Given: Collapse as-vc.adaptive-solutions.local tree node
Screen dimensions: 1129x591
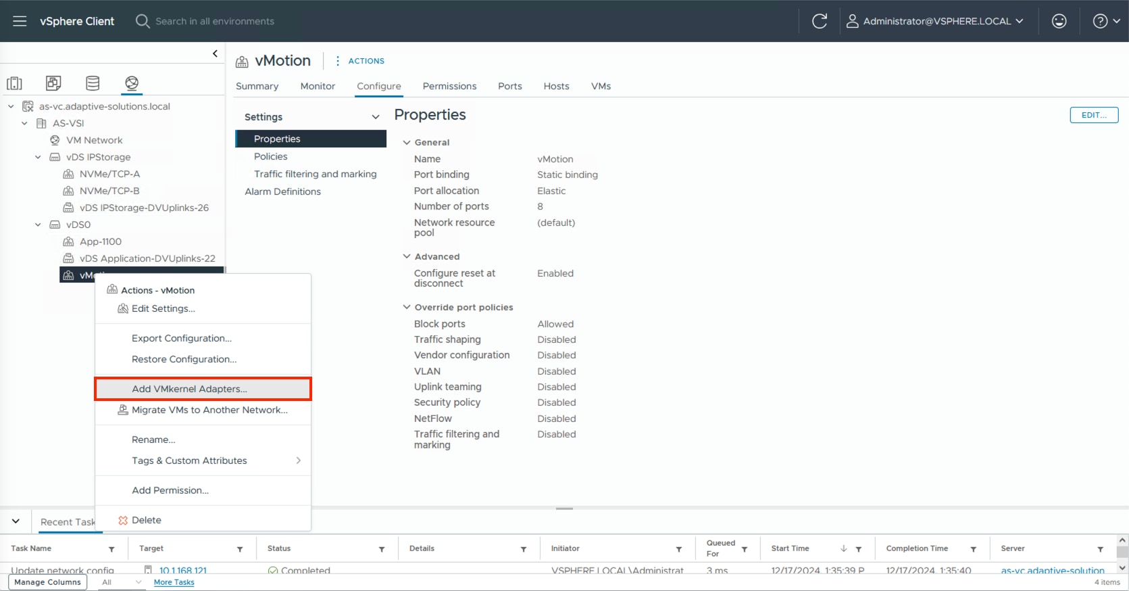Looking at the screenshot, I should point(11,106).
